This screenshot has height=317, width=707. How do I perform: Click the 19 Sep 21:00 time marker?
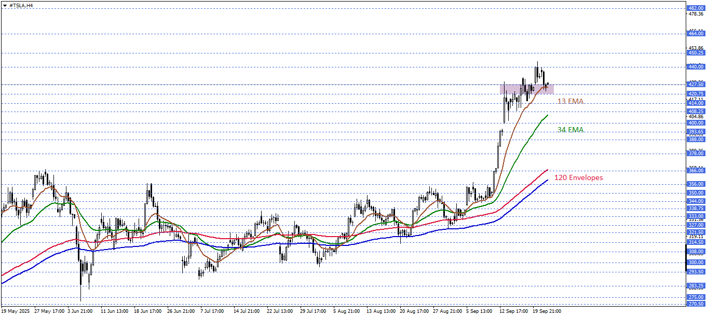546,311
